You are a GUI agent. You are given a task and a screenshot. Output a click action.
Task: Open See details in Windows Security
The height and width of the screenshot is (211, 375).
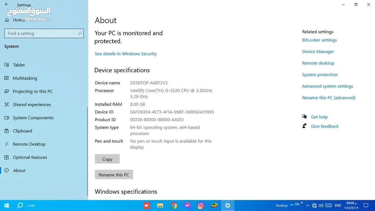coord(126,54)
